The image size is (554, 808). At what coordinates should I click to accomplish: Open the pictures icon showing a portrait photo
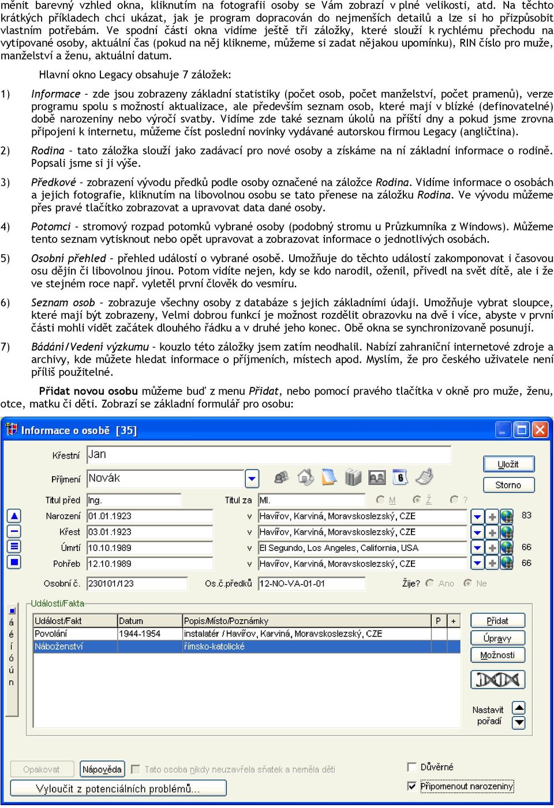click(377, 478)
